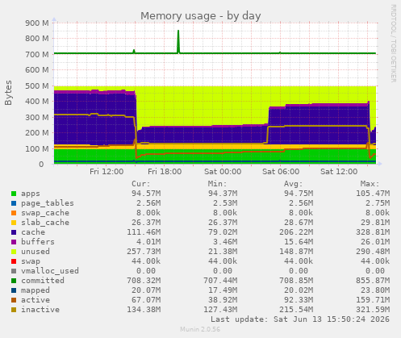Click the 'mapped' legend label
The image size is (401, 338).
tap(36, 290)
